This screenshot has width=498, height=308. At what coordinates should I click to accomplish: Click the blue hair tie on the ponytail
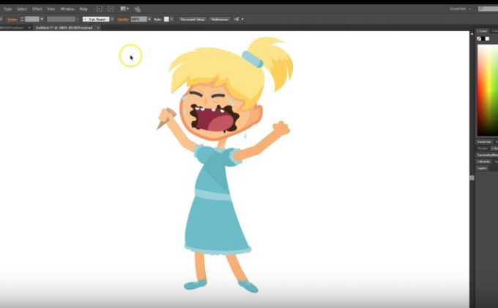pos(253,59)
